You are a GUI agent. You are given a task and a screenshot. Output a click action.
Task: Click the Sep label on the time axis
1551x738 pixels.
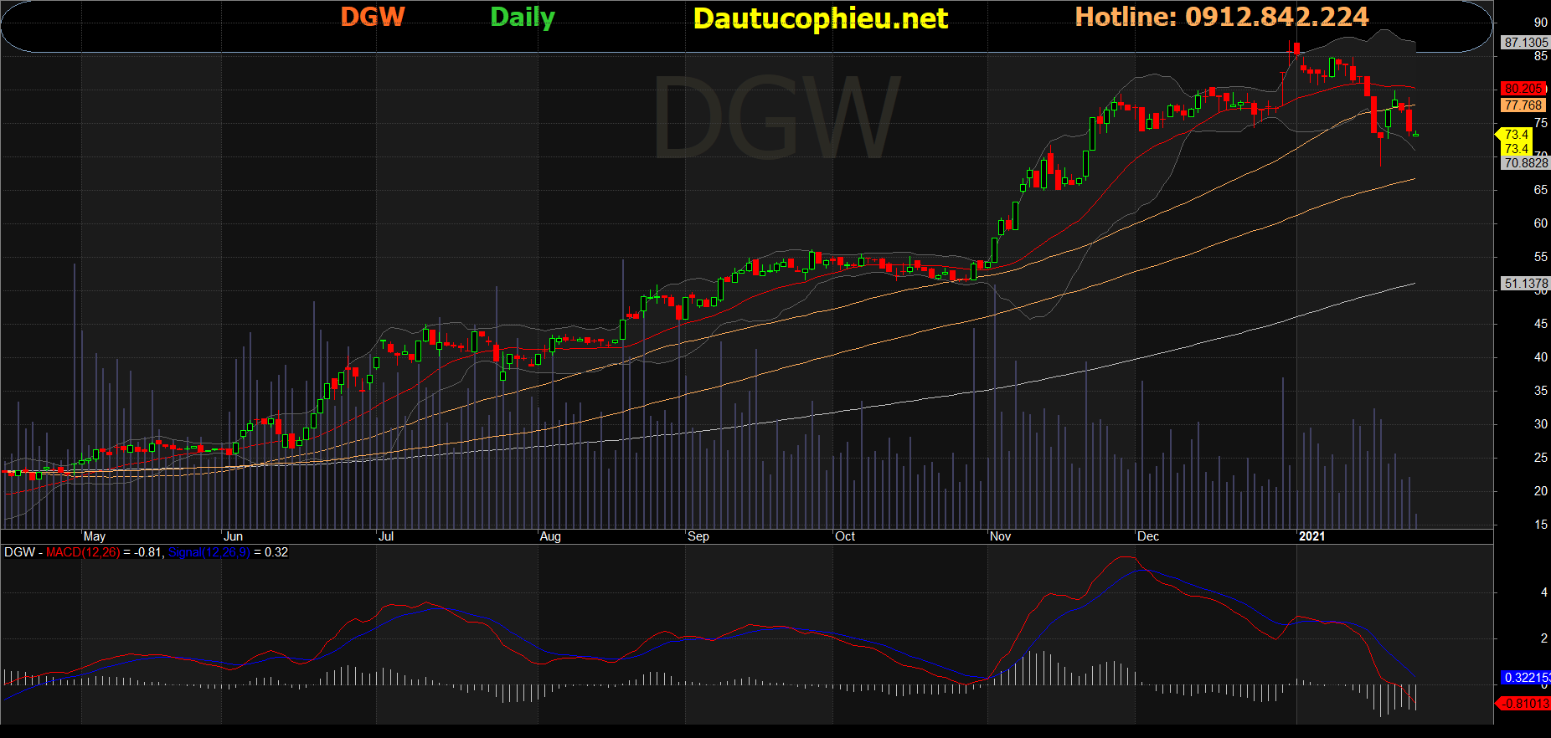[x=698, y=536]
